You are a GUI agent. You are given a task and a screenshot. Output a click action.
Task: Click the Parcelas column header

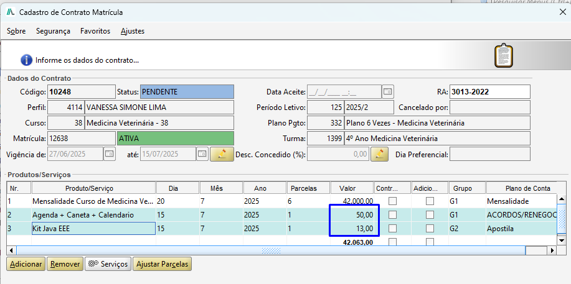click(308, 188)
